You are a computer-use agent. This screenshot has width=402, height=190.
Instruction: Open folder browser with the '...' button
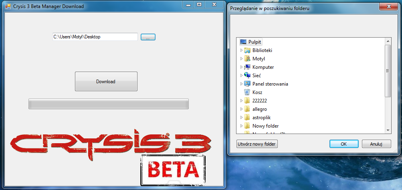pyautogui.click(x=148, y=37)
